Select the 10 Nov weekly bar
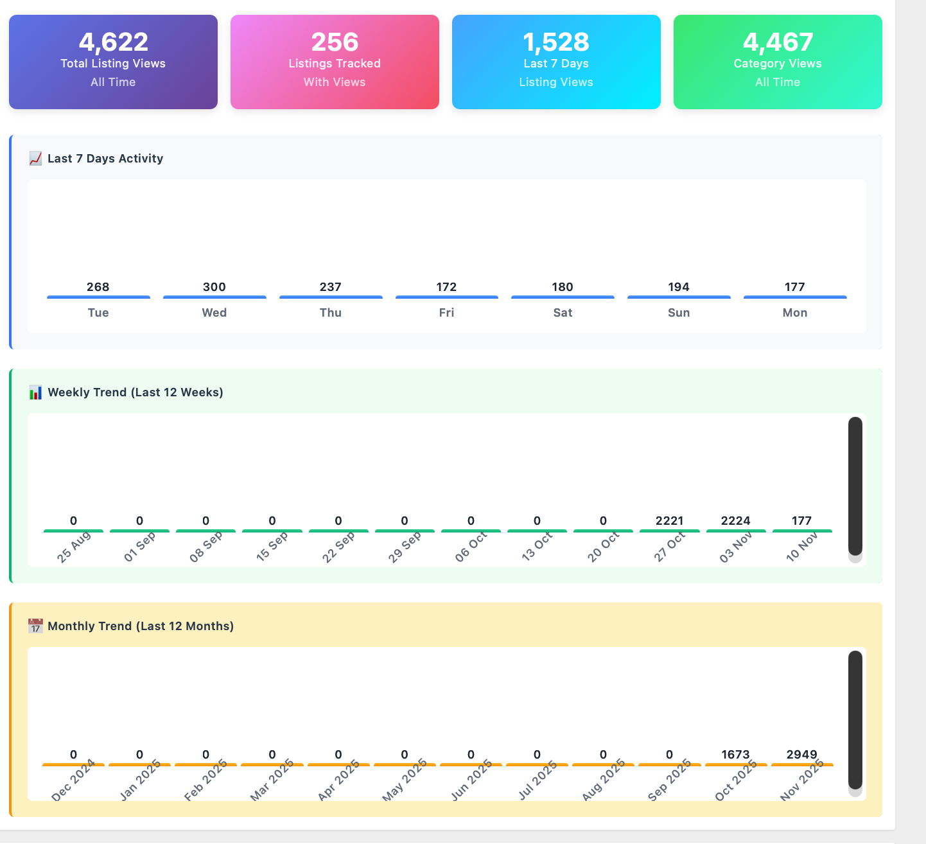This screenshot has height=844, width=926. 802,531
